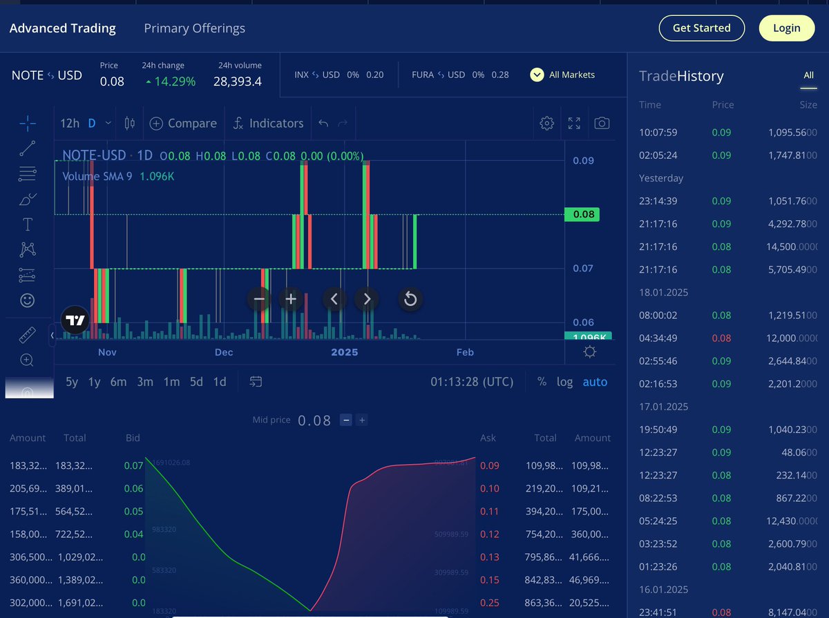
Task: Click the Get Started button
Action: [701, 28]
